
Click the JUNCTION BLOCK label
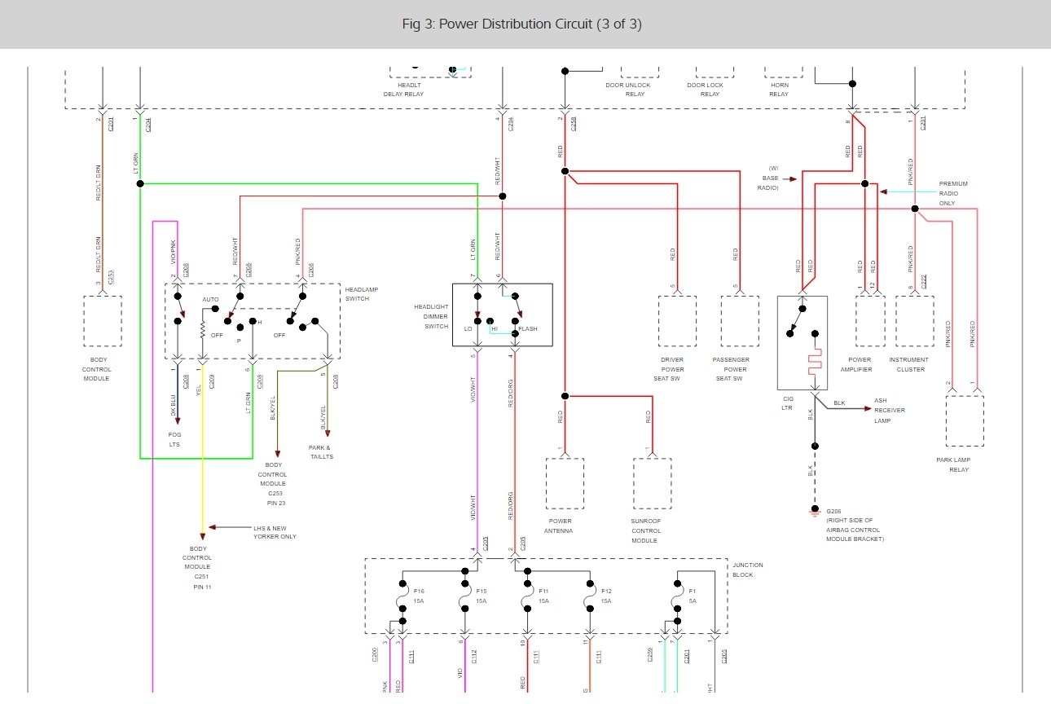pyautogui.click(x=748, y=570)
